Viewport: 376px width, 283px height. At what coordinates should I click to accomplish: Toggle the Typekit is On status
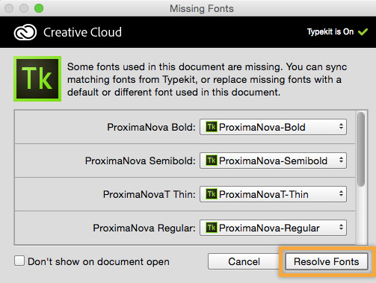click(x=337, y=32)
